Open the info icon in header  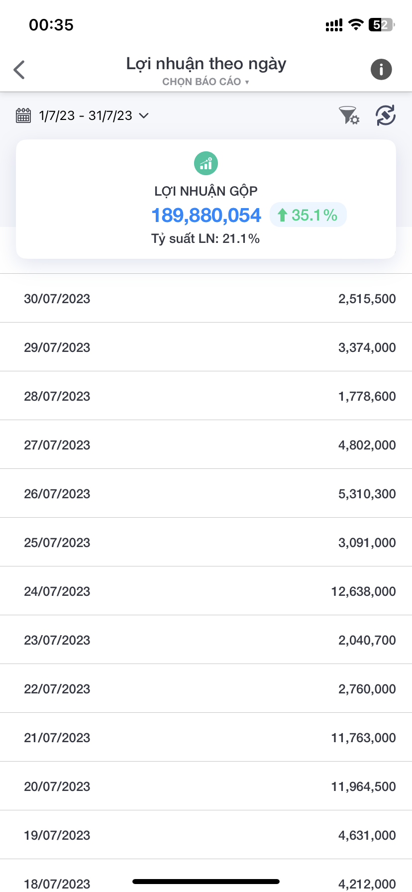381,69
